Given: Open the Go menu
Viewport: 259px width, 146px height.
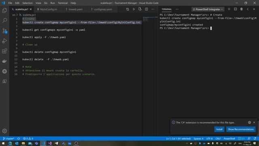Looking at the screenshot, I should tap(46, 3).
